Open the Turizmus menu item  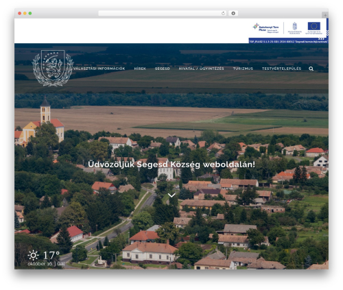(243, 69)
